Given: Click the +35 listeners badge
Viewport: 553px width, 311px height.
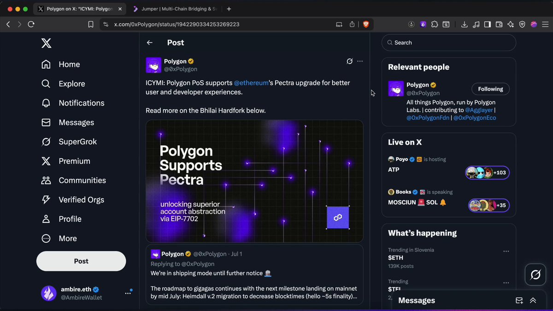Looking at the screenshot, I should pos(489,205).
